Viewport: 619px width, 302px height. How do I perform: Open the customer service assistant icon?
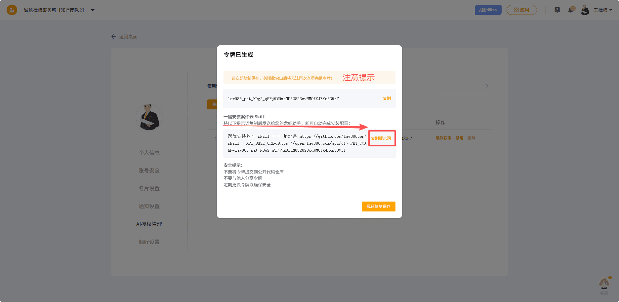click(x=604, y=284)
